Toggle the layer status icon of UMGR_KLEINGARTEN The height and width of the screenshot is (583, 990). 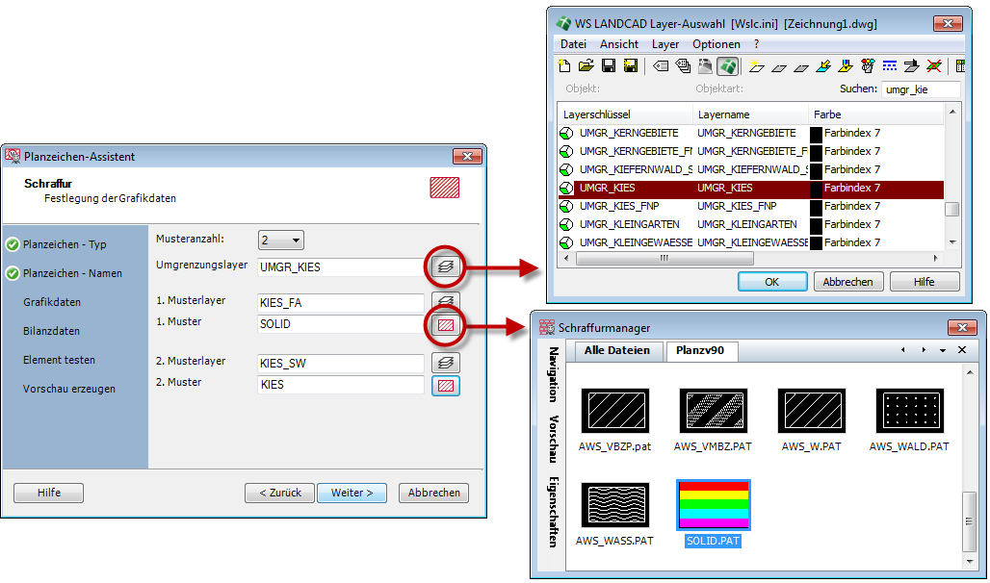(567, 224)
